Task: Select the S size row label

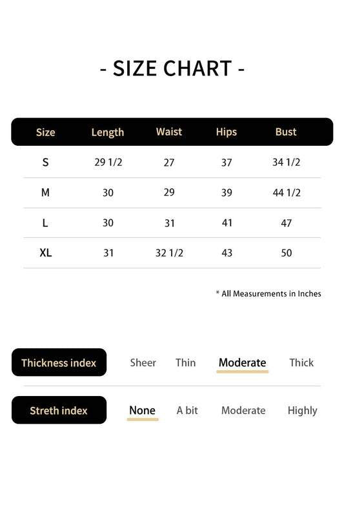Action: [x=45, y=163]
